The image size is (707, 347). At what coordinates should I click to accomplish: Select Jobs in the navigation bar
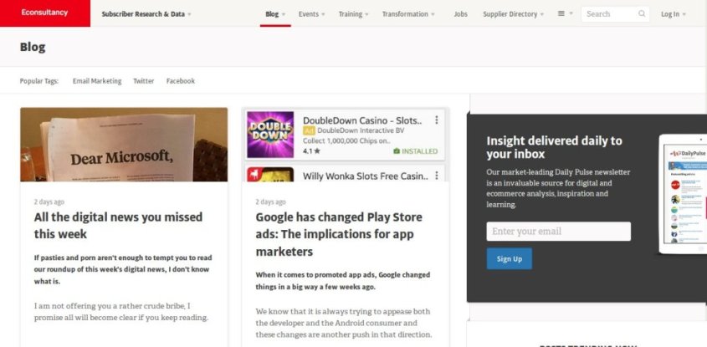(460, 14)
